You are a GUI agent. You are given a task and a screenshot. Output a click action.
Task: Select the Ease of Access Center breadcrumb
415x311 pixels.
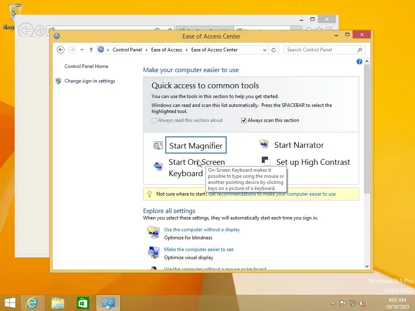coord(214,50)
